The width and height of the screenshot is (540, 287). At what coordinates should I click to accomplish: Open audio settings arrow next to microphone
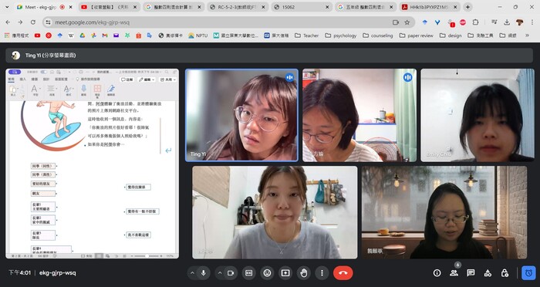click(x=193, y=273)
